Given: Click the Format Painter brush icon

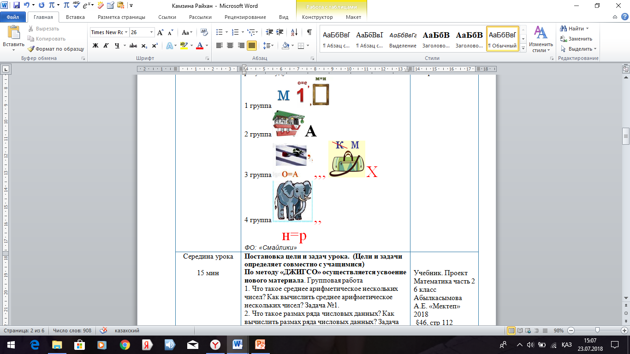Looking at the screenshot, I should pyautogui.click(x=31, y=49).
